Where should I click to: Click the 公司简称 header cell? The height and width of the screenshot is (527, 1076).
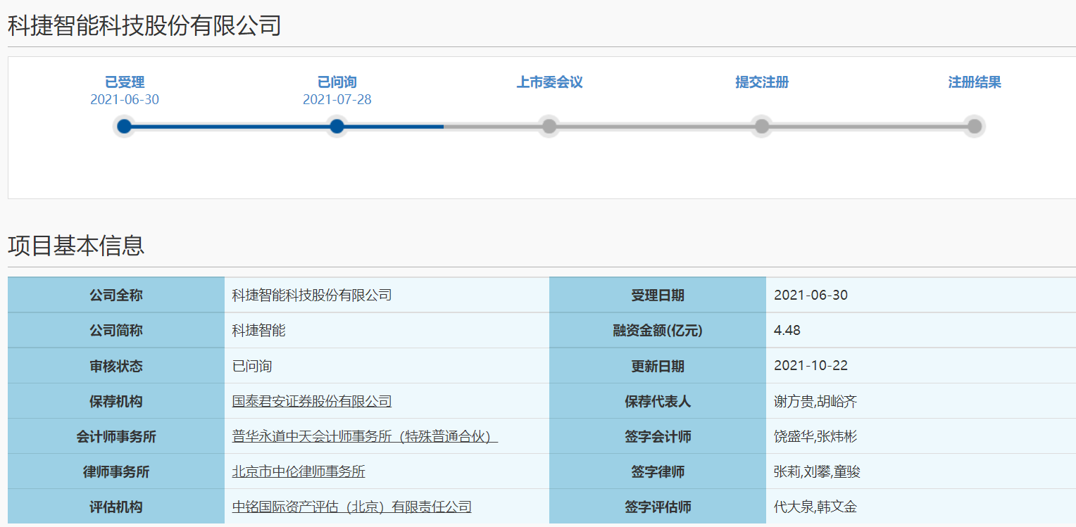pyautogui.click(x=116, y=331)
